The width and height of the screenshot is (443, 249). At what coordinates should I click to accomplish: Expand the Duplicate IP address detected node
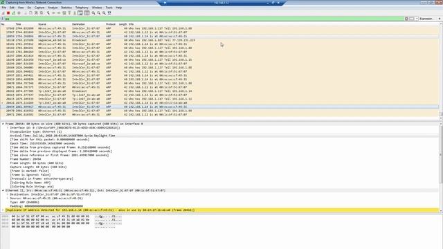click(x=3, y=210)
